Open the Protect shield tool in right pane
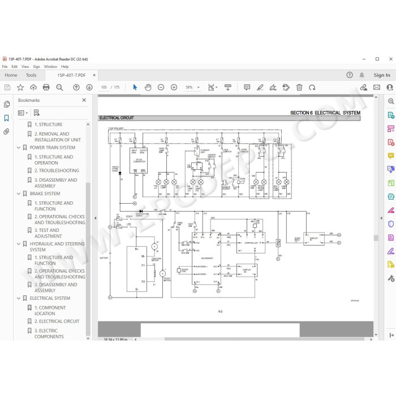 pyautogui.click(x=391, y=224)
